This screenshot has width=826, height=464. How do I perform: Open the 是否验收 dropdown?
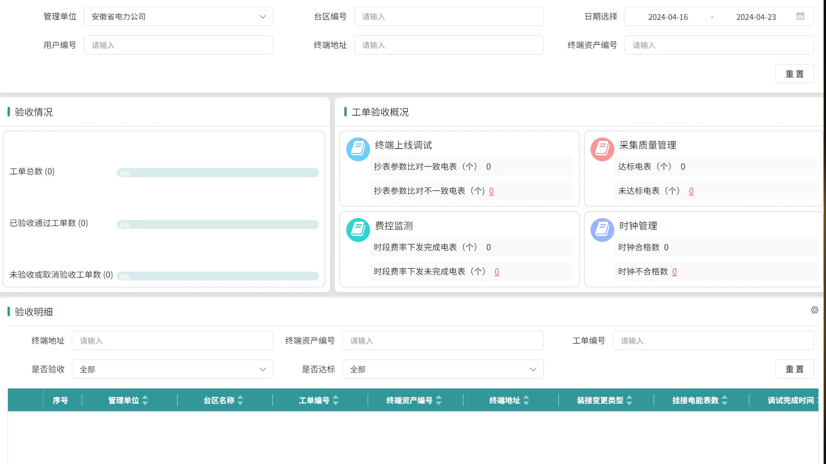[172, 369]
